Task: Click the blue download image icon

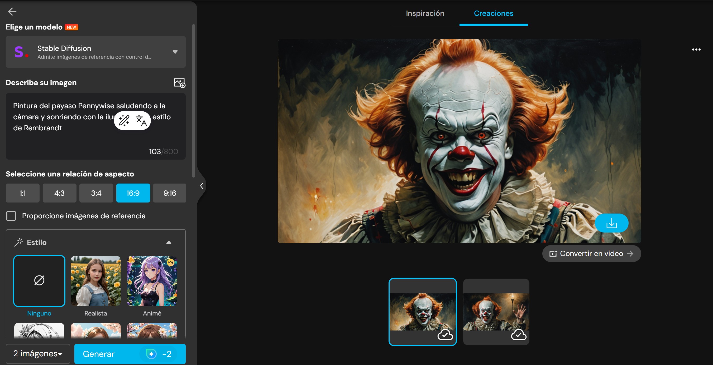Action: pyautogui.click(x=611, y=223)
